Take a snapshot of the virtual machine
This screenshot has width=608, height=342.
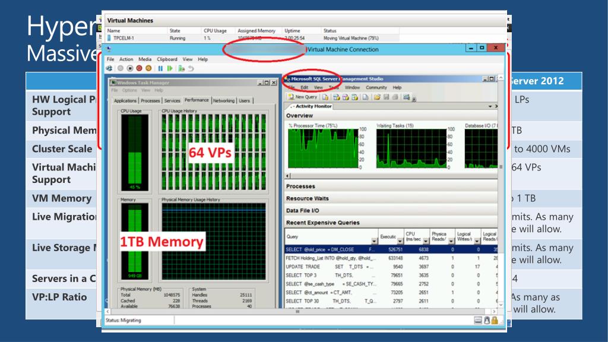pyautogui.click(x=182, y=69)
